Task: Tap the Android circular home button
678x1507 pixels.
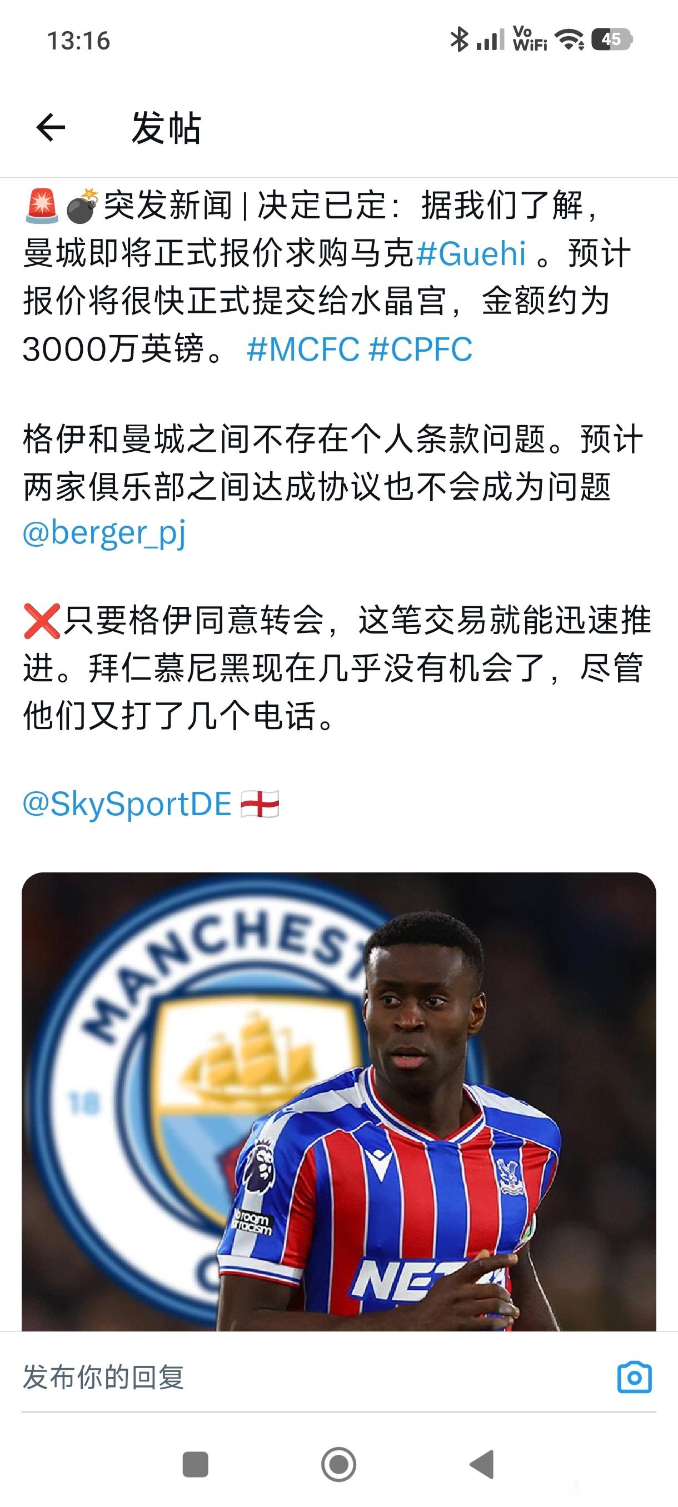Action: click(x=338, y=1464)
